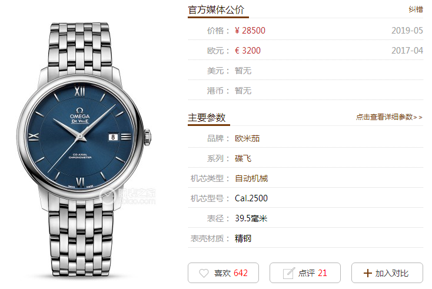Click movement model Cal.2500

pos(251,198)
